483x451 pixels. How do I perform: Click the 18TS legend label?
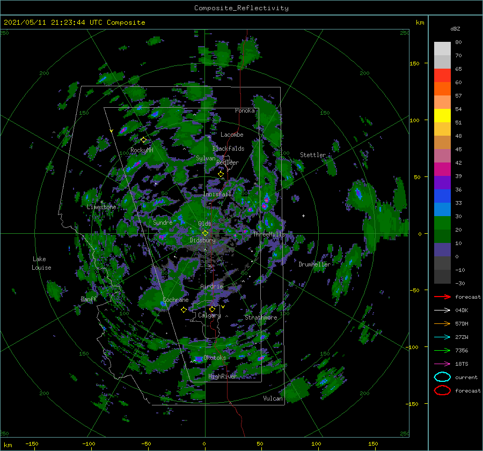click(462, 364)
